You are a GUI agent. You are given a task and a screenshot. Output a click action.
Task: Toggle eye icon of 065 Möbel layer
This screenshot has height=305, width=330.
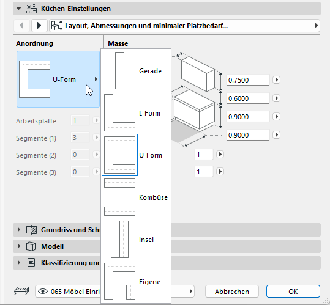point(43,292)
